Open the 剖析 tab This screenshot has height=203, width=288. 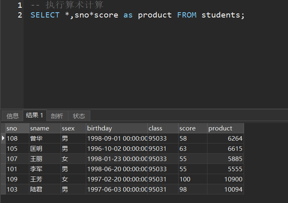click(x=57, y=116)
